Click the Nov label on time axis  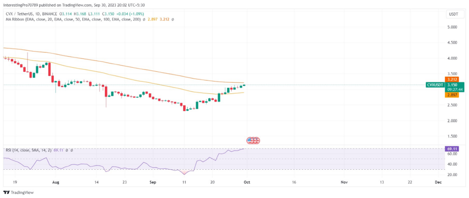click(x=344, y=182)
